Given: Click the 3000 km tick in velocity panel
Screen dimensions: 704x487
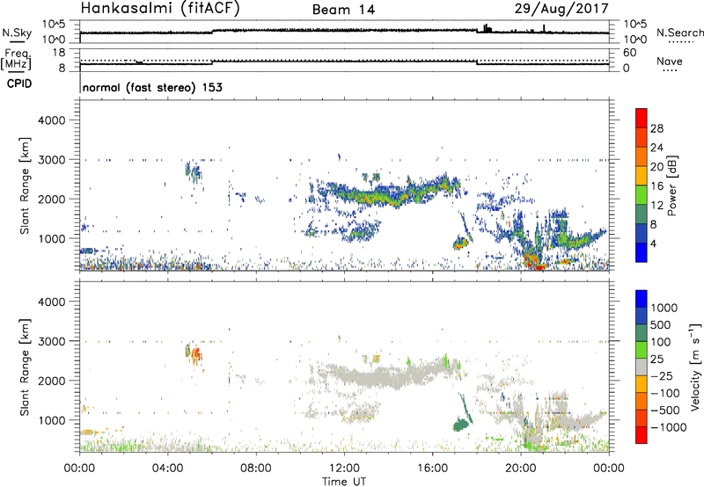Looking at the screenshot, I should tap(51, 341).
